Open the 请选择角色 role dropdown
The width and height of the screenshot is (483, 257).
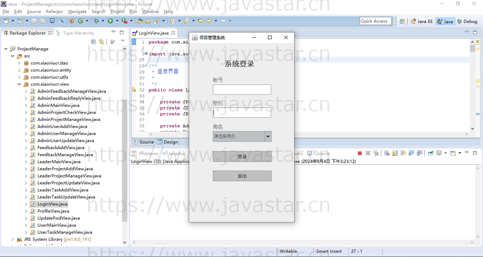tap(267, 136)
